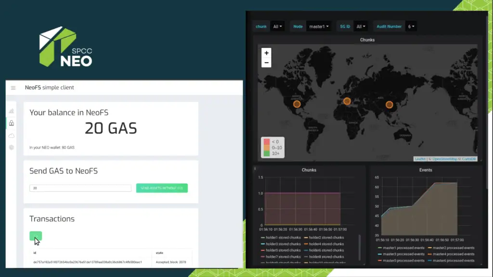The width and height of the screenshot is (493, 277).
Task: Click 'In your NEO wallet: 80 GAS' text
Action: tap(52, 148)
